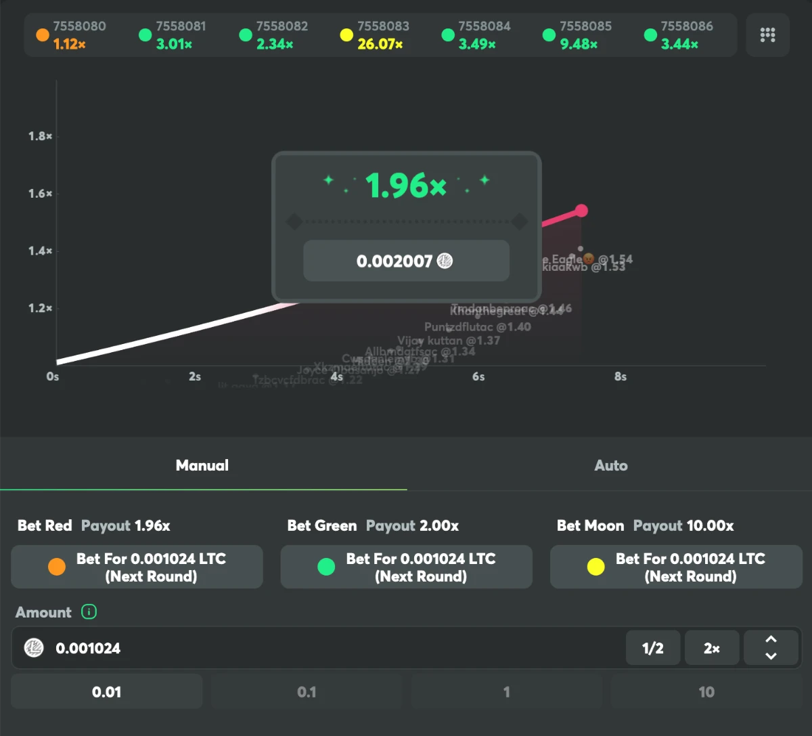
Task: Click the pink endpoint on crash graph
Action: click(x=581, y=211)
